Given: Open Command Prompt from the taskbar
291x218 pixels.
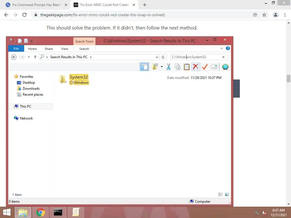Looking at the screenshot, I should (58, 212).
